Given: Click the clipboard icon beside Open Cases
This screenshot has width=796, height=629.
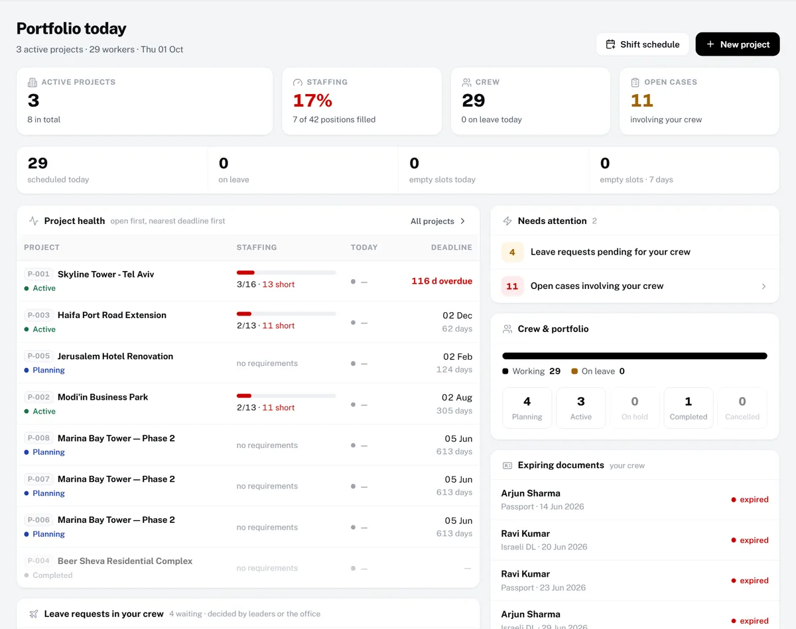Looking at the screenshot, I should (x=635, y=82).
